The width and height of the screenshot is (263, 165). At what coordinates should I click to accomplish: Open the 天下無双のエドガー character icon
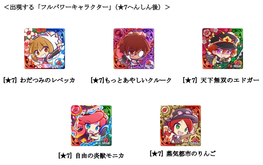(223, 49)
